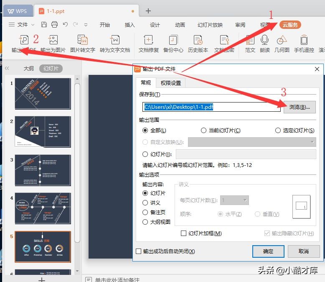The height and width of the screenshot is (282, 325).
Task: Switch to the 权限设置 dialog tab
Action: click(x=171, y=83)
